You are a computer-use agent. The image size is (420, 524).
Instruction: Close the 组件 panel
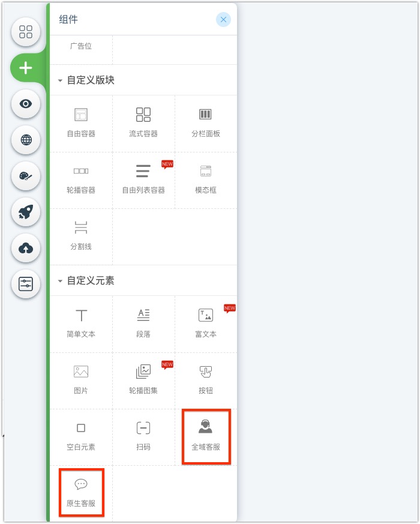coord(223,20)
